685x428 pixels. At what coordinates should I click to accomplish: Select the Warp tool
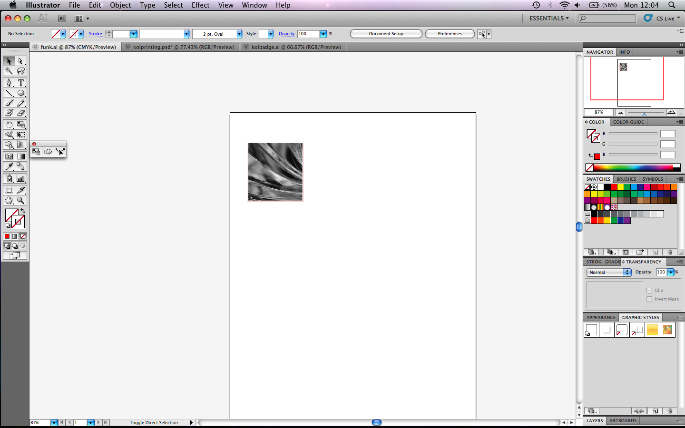pyautogui.click(x=9, y=135)
